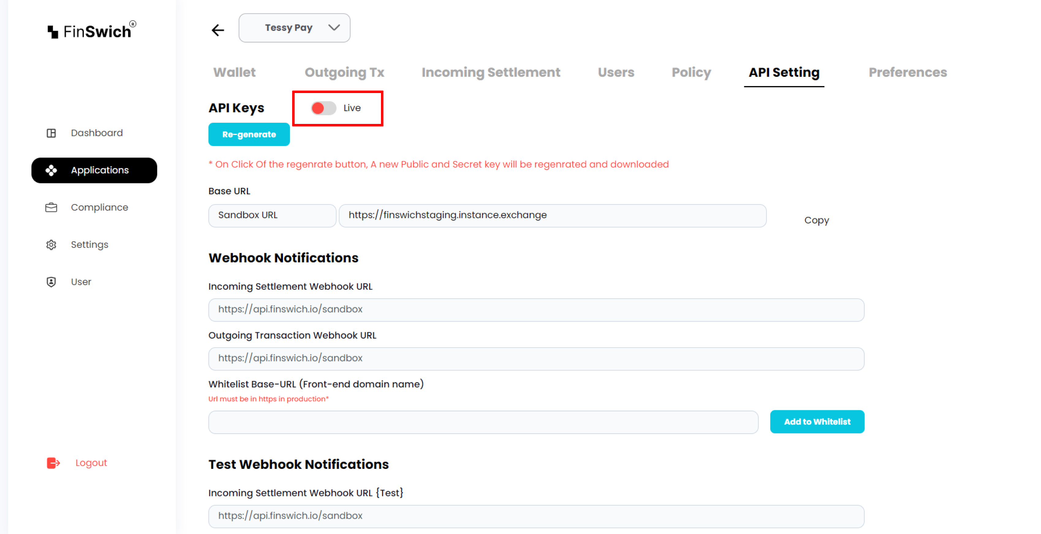The image size is (1041, 534).
Task: Open the Policy tab
Action: point(691,72)
